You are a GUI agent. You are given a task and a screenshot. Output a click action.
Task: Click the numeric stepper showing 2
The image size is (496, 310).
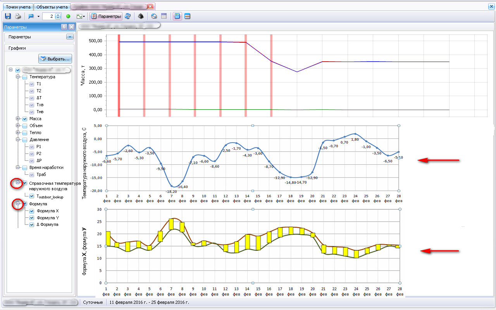tap(52, 16)
